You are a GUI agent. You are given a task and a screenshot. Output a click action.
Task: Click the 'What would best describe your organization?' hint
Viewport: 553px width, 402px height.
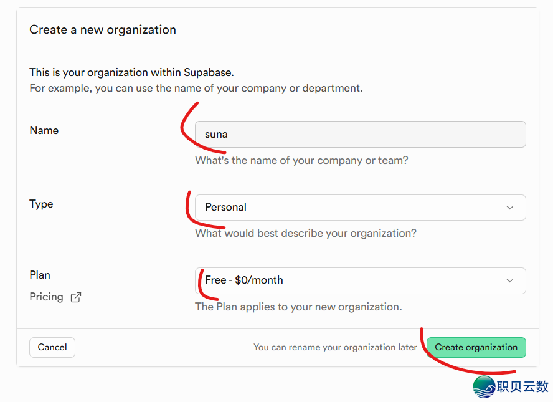tap(306, 233)
